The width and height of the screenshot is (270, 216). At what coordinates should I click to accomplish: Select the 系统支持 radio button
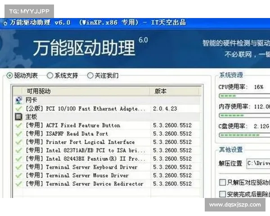tap(50, 76)
